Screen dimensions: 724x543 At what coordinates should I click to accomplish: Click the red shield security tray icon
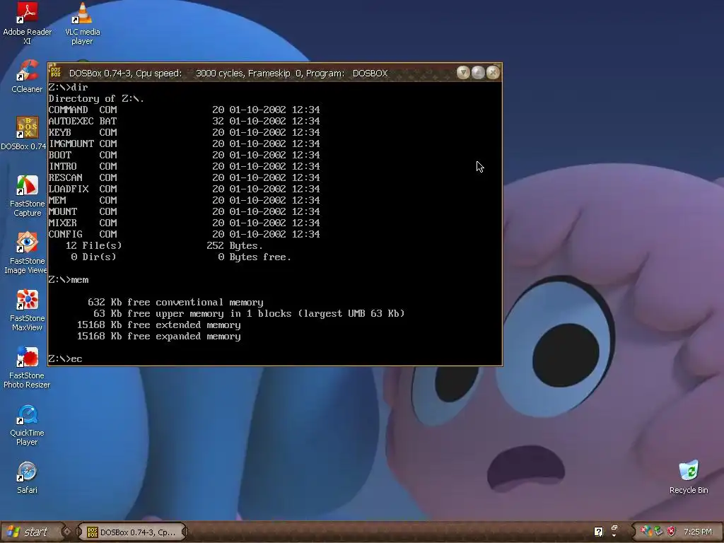click(671, 532)
